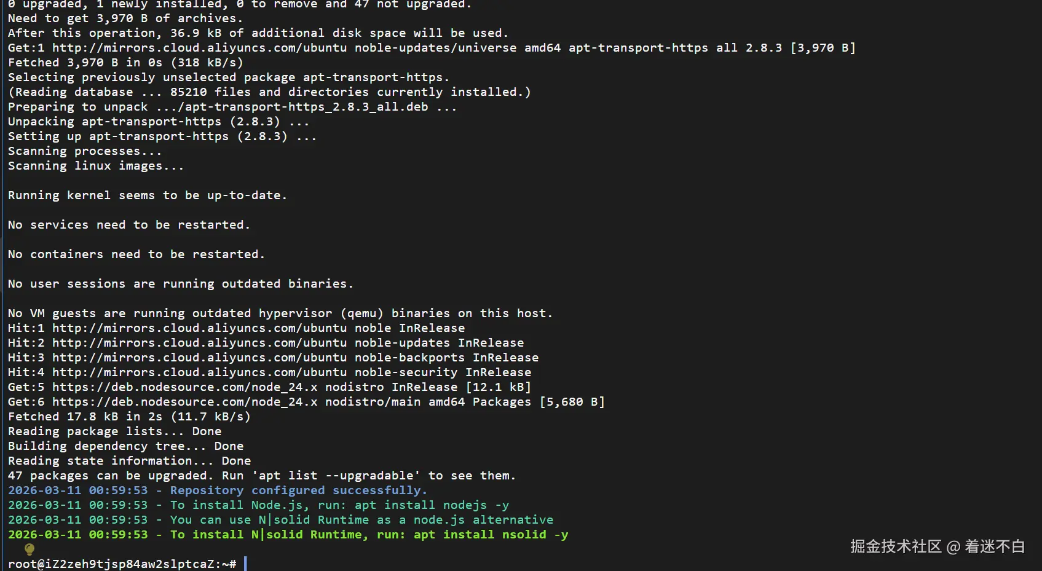Click the 'Fetched 17.8 kB in 2s' line
This screenshot has width=1042, height=571.
128,417
